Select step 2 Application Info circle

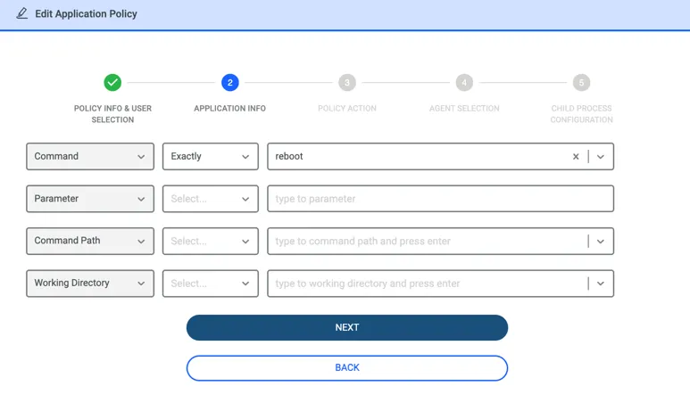point(229,83)
